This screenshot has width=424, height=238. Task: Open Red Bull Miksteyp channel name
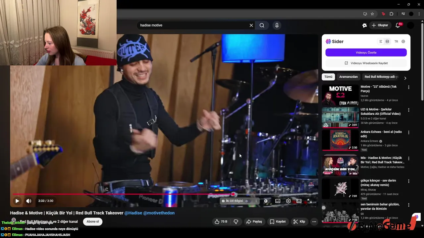click(35, 221)
